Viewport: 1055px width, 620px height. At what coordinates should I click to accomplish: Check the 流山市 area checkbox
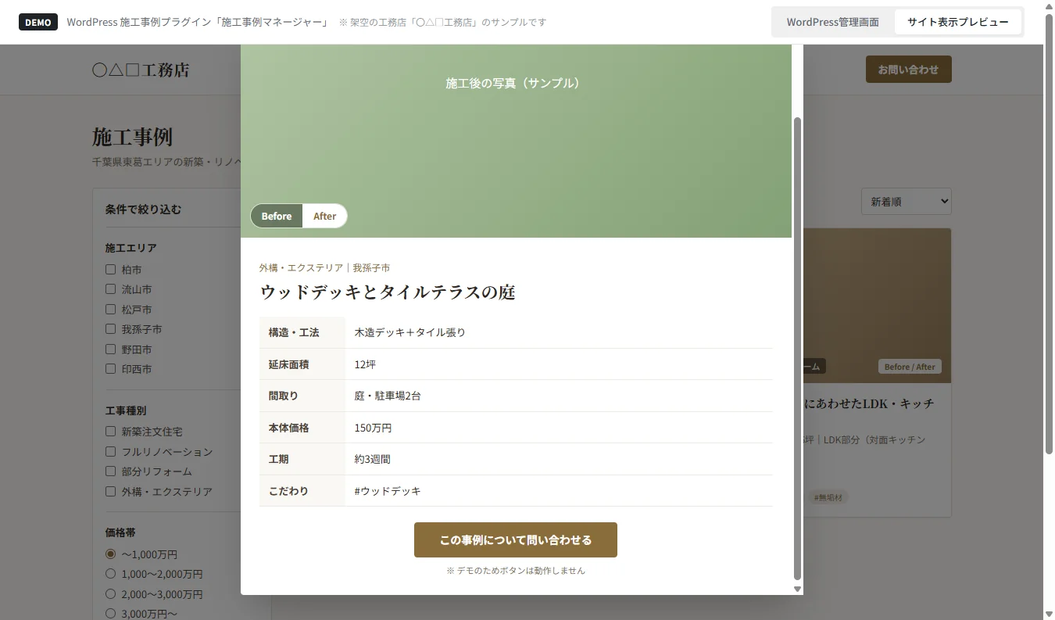(x=110, y=289)
